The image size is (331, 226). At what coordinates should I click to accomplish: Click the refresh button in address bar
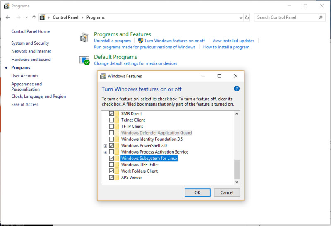(x=247, y=17)
